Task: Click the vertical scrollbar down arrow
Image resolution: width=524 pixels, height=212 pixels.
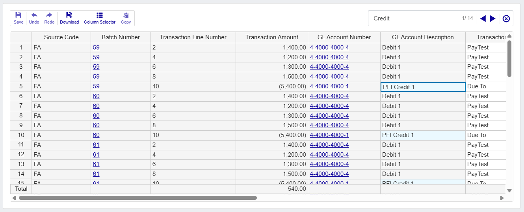Action: tap(509, 190)
